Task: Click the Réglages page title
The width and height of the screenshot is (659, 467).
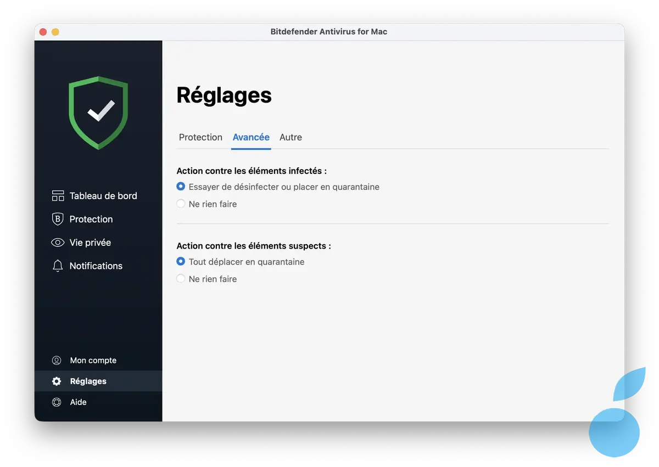Action: pyautogui.click(x=224, y=95)
